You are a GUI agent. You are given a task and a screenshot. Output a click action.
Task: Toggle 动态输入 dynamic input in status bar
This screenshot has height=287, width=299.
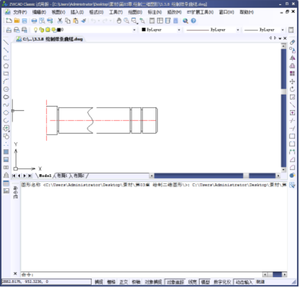click(x=244, y=282)
